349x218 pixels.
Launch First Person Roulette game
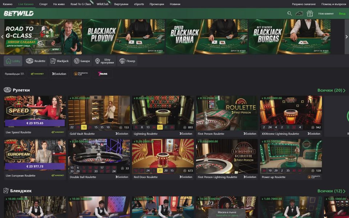click(227, 116)
